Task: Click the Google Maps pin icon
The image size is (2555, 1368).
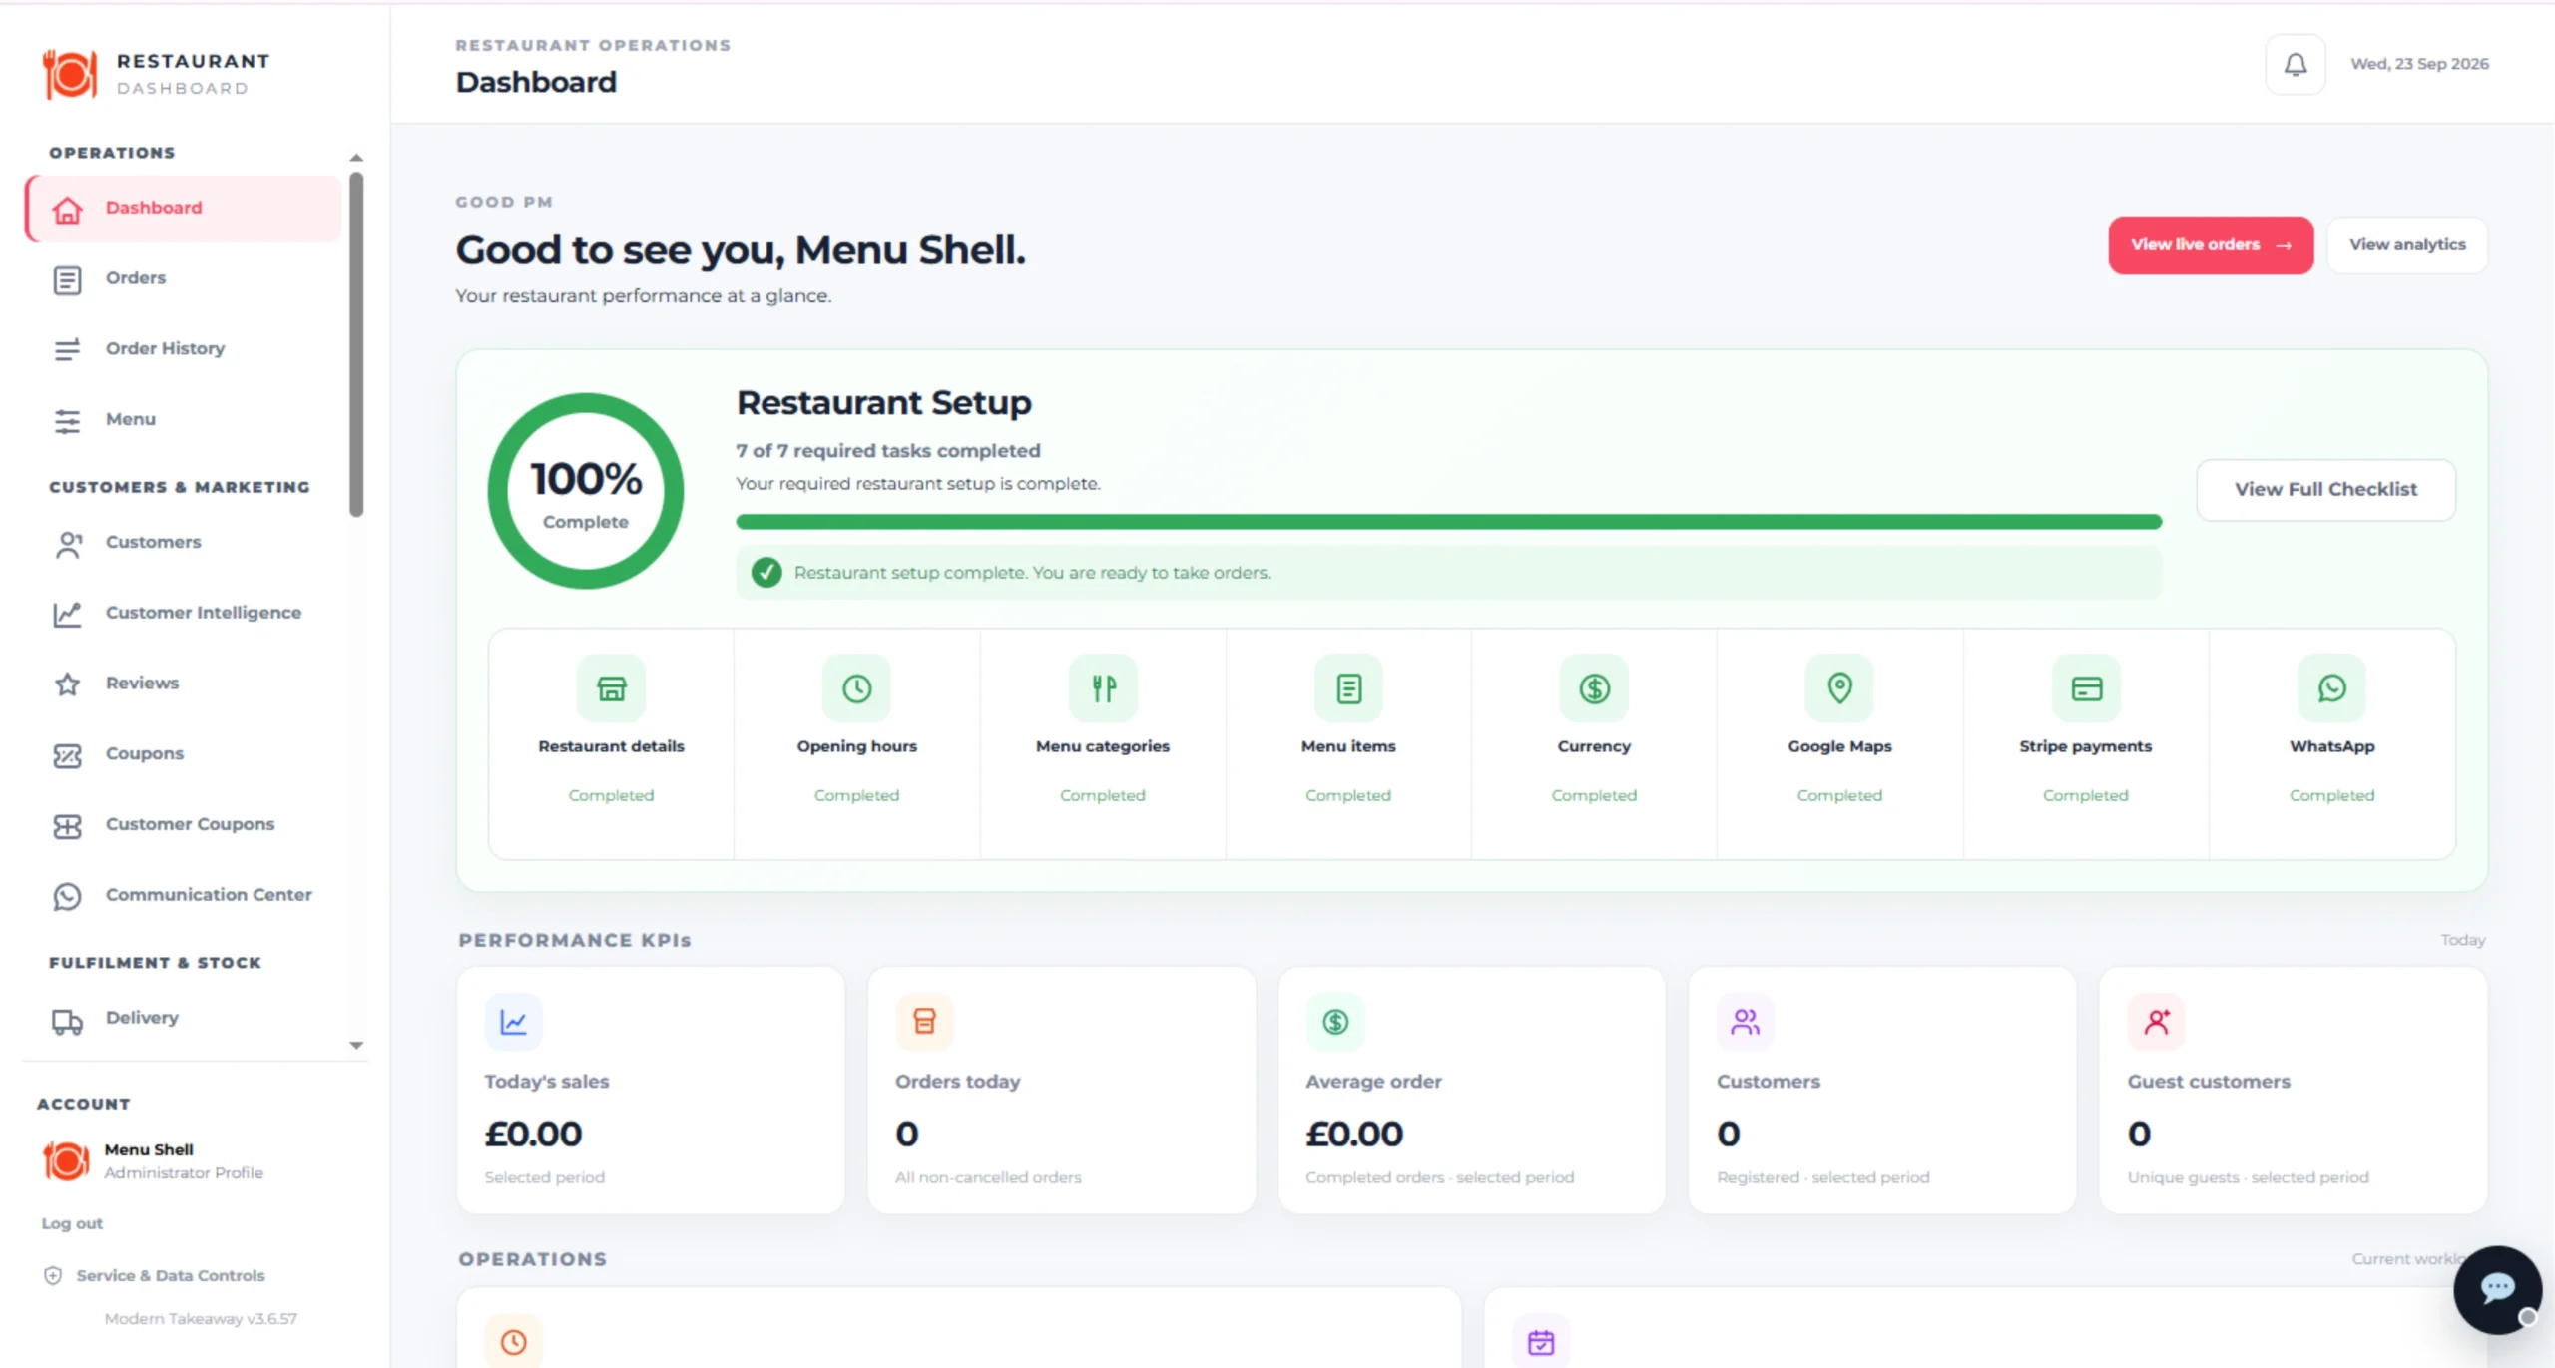Action: coord(1839,687)
